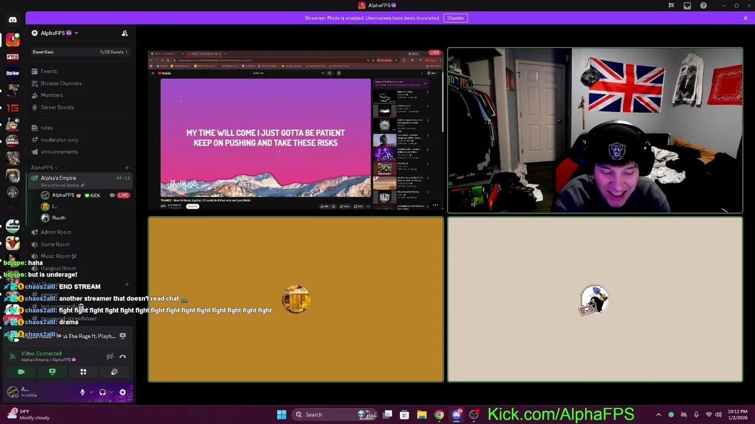Select the Alpha's Empire voice channel
Screen dimensions: 755x424
click(x=80, y=178)
